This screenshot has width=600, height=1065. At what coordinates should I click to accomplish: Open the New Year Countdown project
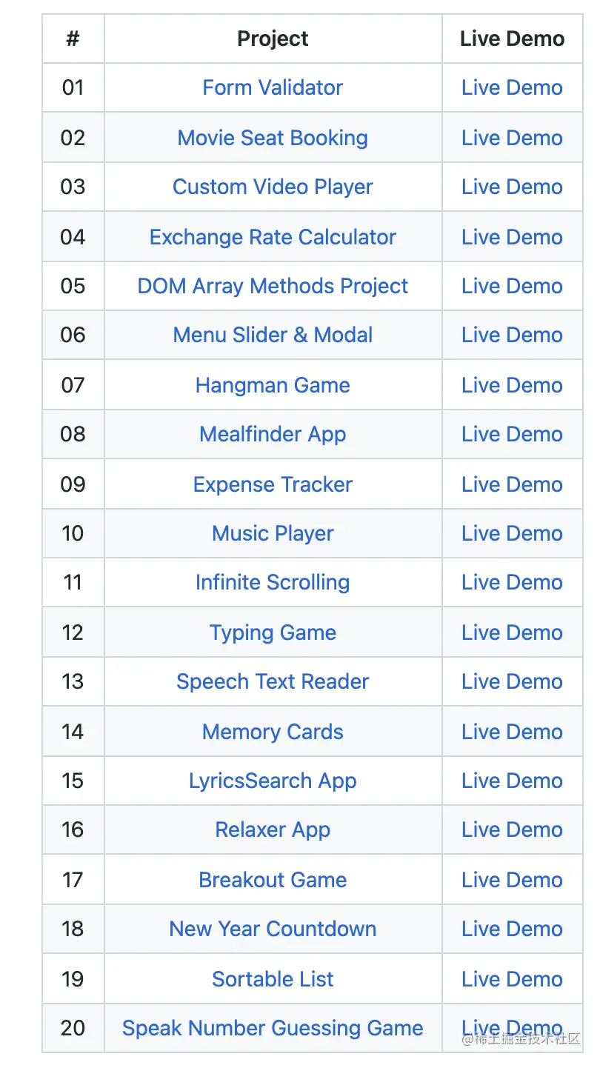tap(273, 929)
